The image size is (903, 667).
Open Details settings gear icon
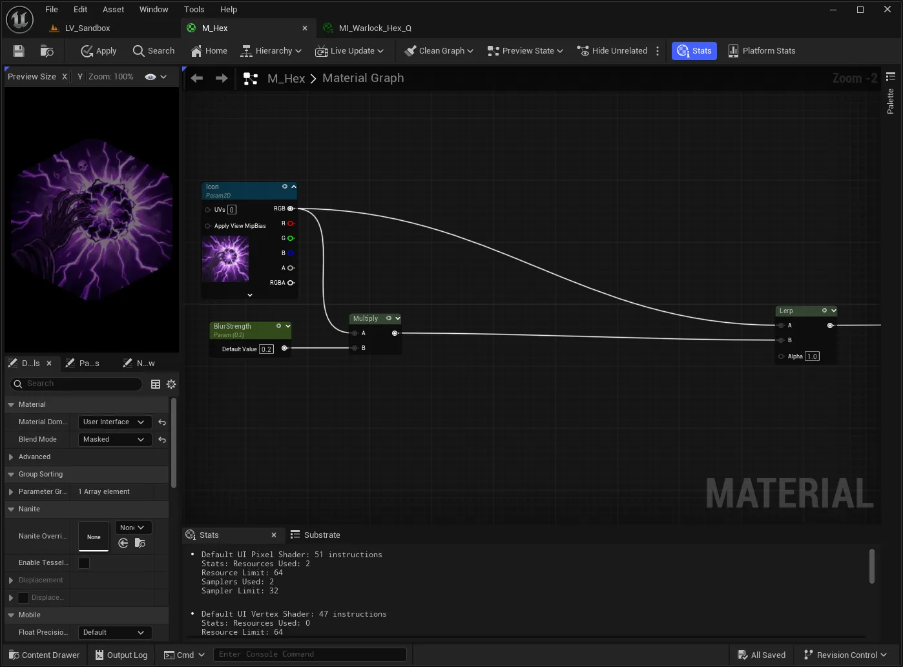pos(171,384)
